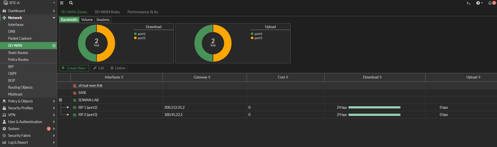Click the Edit button

[x=99, y=68]
